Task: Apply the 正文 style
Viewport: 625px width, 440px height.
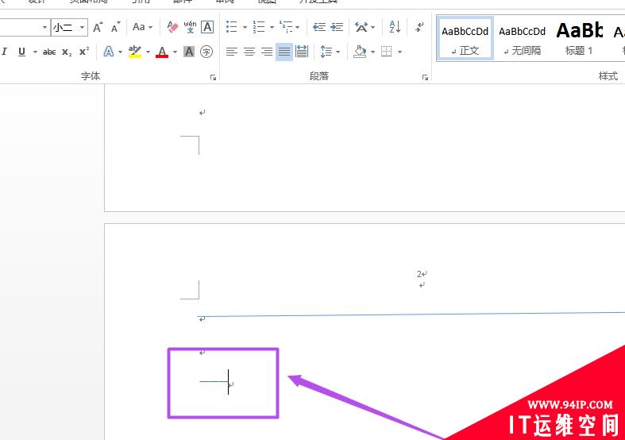Action: [465, 39]
